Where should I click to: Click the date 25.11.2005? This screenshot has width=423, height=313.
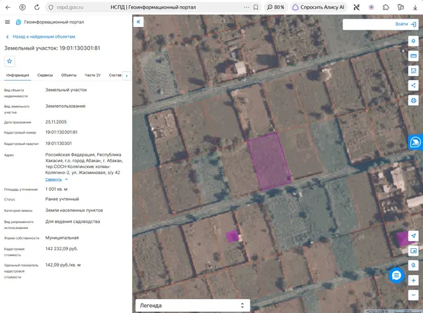click(56, 122)
